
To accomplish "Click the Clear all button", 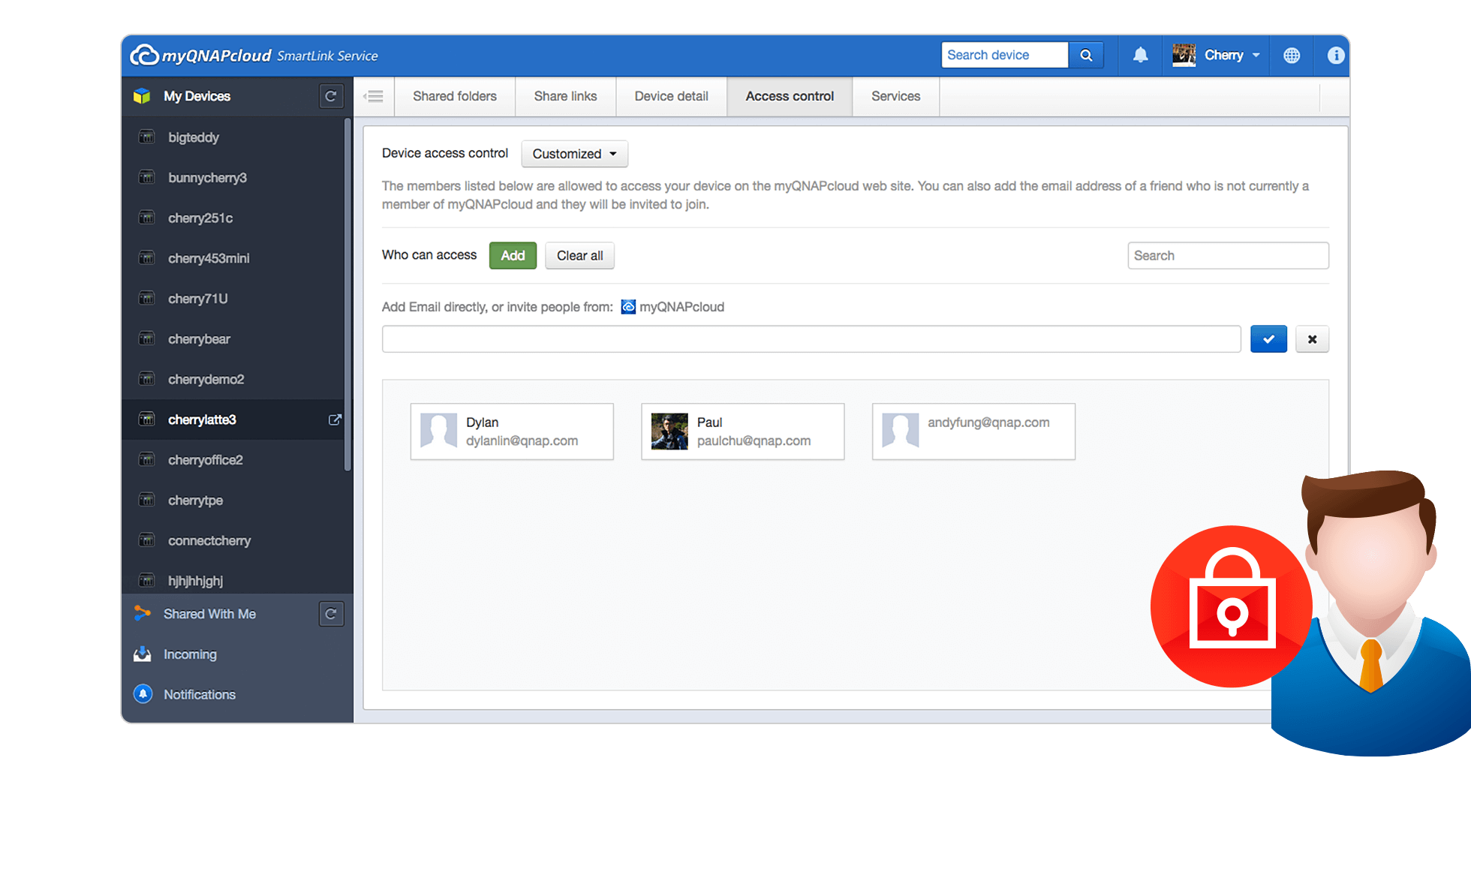I will 579,256.
